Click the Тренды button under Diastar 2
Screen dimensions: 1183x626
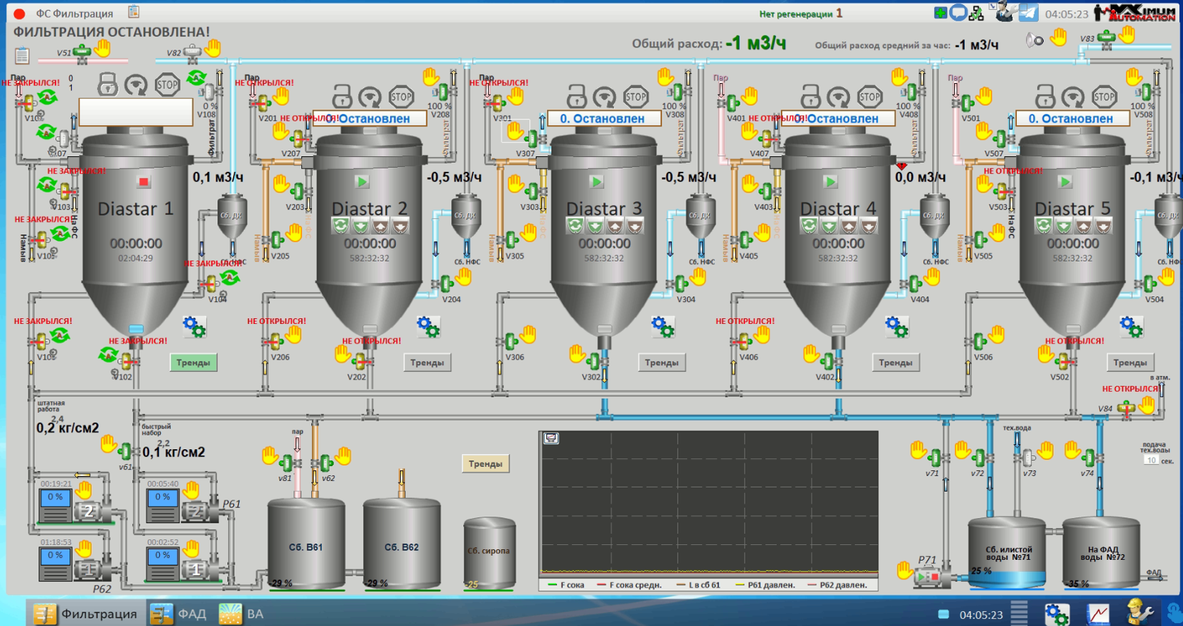(x=427, y=362)
